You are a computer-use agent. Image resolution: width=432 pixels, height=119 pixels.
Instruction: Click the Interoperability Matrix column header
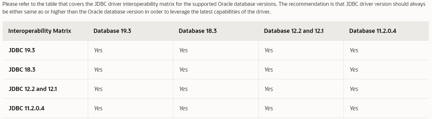[x=40, y=31]
